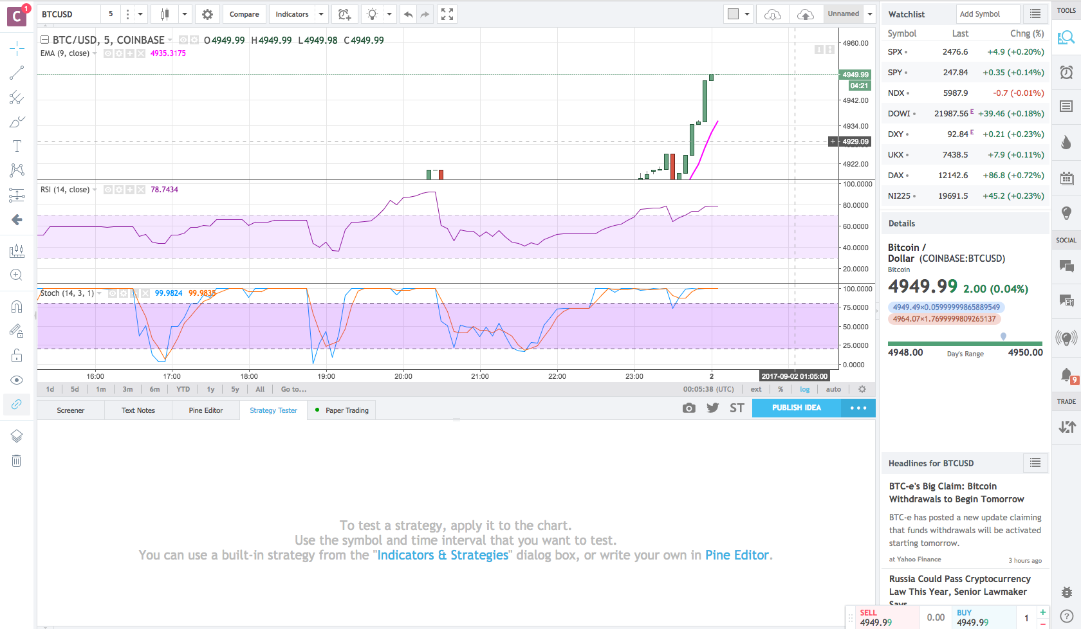Click the ideas lightbulb icon in toolbar
The height and width of the screenshot is (629, 1081).
point(372,14)
